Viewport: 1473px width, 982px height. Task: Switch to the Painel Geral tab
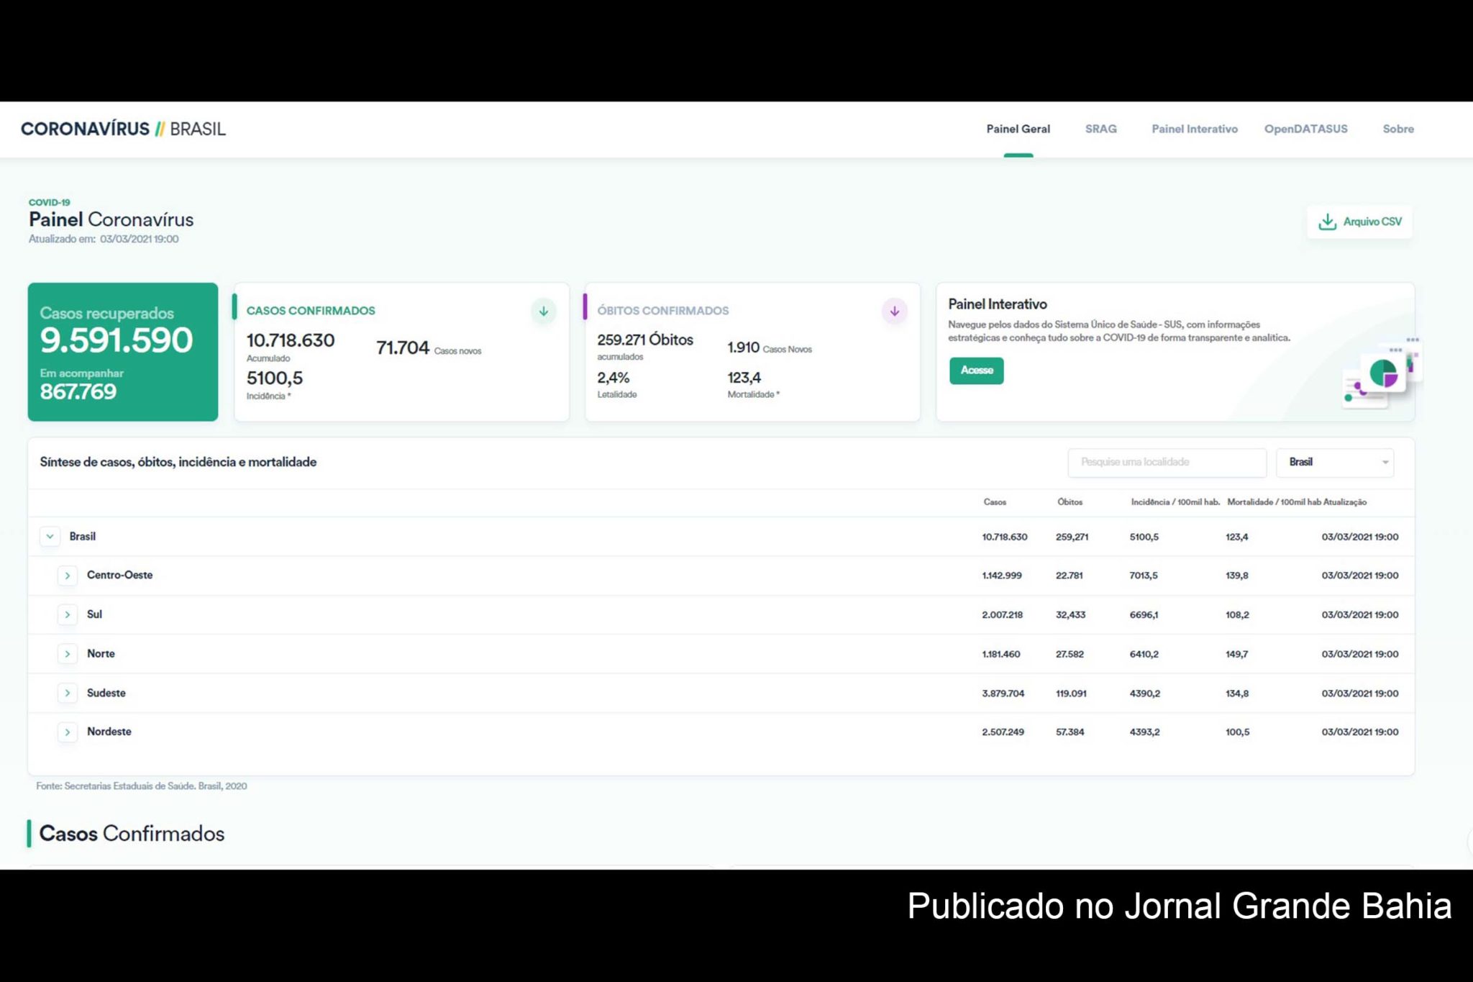(x=1018, y=129)
